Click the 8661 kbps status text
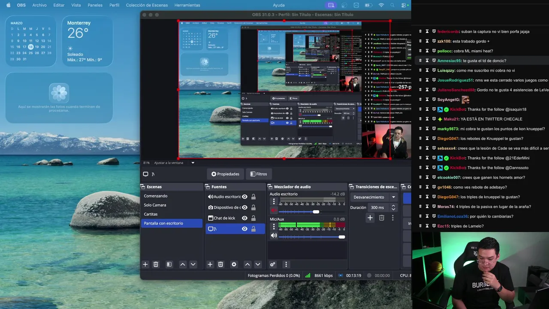This screenshot has height=309, width=549. pos(323,276)
